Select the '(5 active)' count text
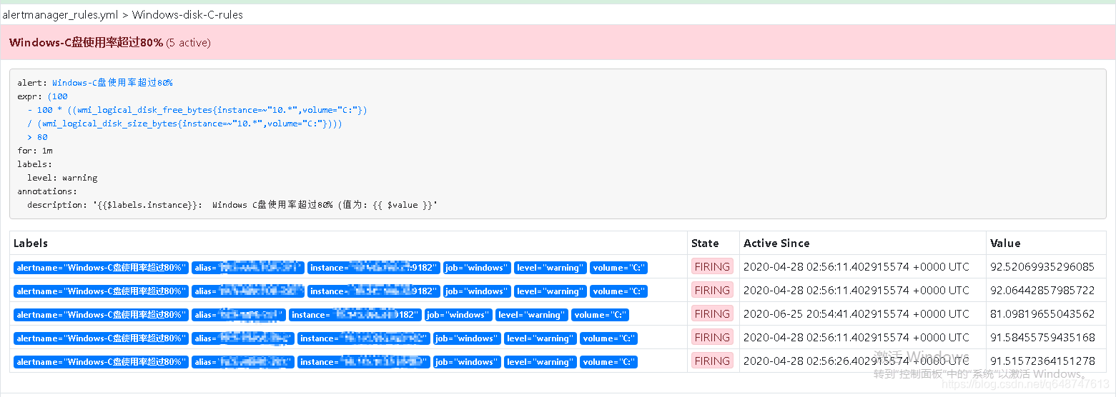The height and width of the screenshot is (397, 1116). click(188, 43)
